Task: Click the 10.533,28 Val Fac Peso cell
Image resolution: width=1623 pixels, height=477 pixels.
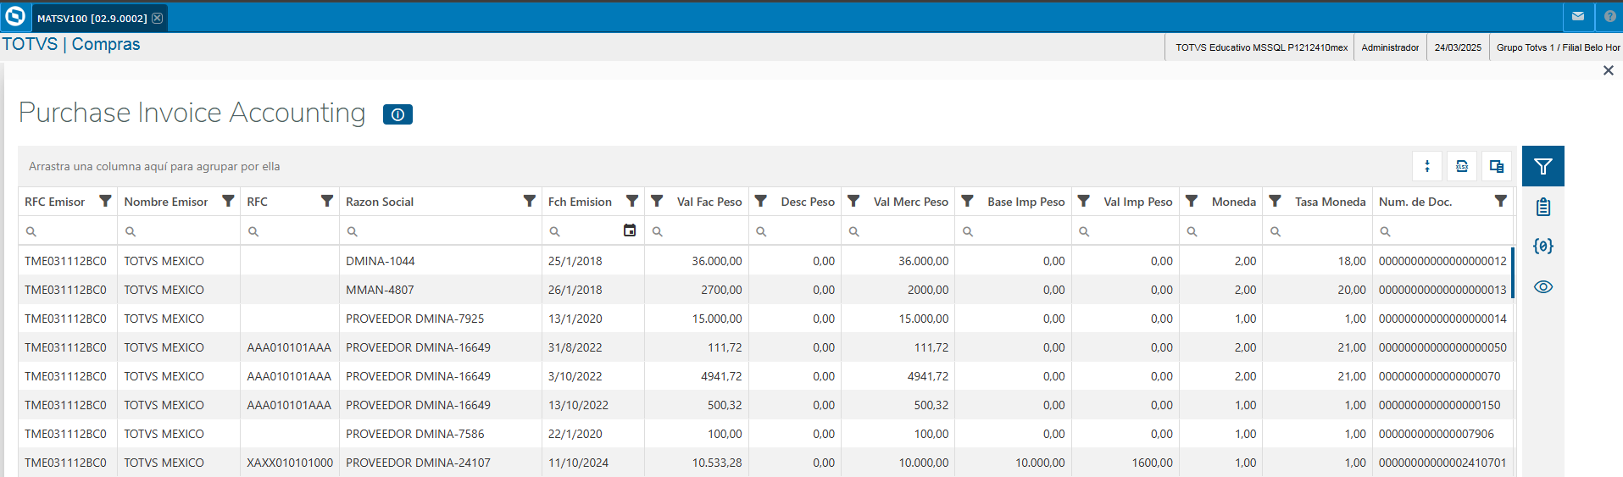Action: click(697, 463)
